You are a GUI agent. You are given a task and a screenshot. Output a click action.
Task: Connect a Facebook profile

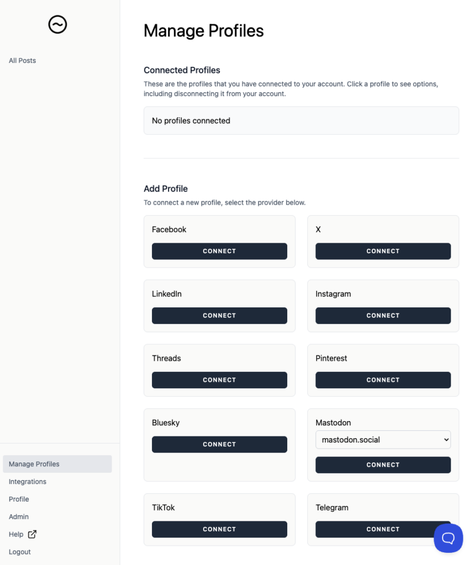tap(219, 251)
